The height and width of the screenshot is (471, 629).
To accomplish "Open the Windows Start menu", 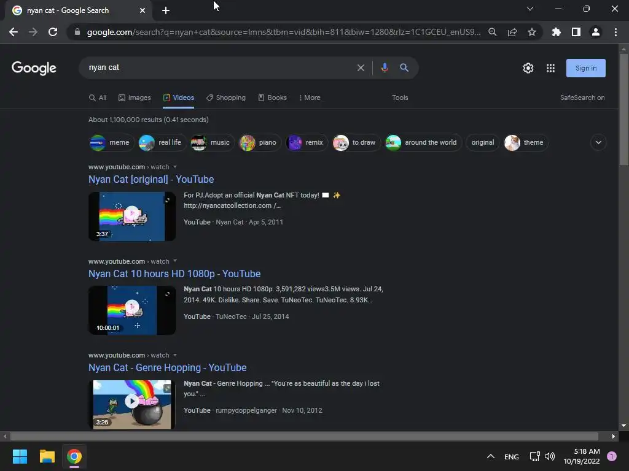I will (x=20, y=456).
